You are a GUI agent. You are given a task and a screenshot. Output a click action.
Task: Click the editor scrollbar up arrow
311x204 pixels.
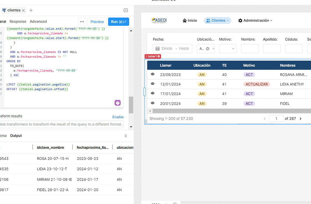(x=131, y=31)
